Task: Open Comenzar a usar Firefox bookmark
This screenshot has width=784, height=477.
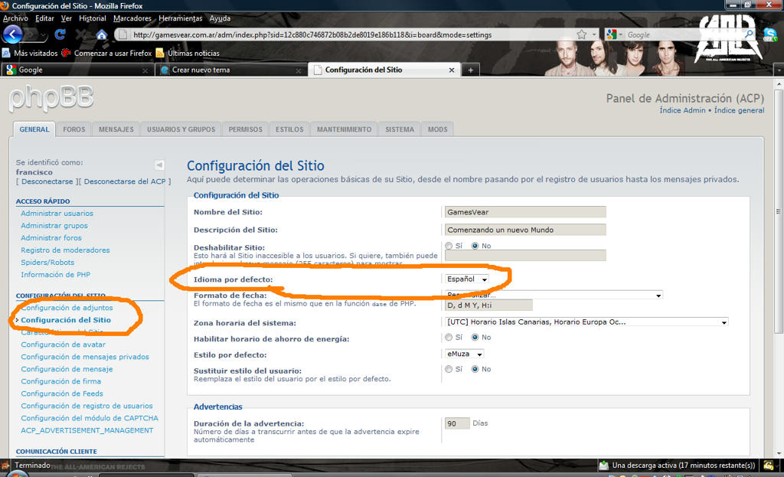Action: pyautogui.click(x=106, y=53)
